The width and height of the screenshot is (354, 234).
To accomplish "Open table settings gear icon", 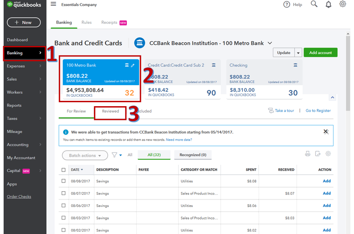I will [328, 154].
